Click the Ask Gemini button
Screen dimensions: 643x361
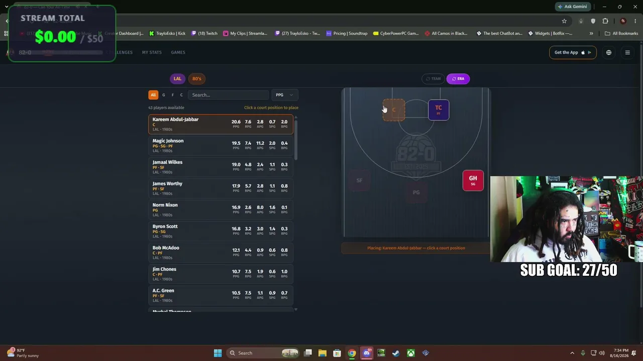tap(572, 7)
